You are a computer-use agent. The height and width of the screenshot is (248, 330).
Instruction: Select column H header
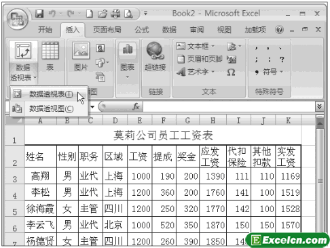coord(213,121)
